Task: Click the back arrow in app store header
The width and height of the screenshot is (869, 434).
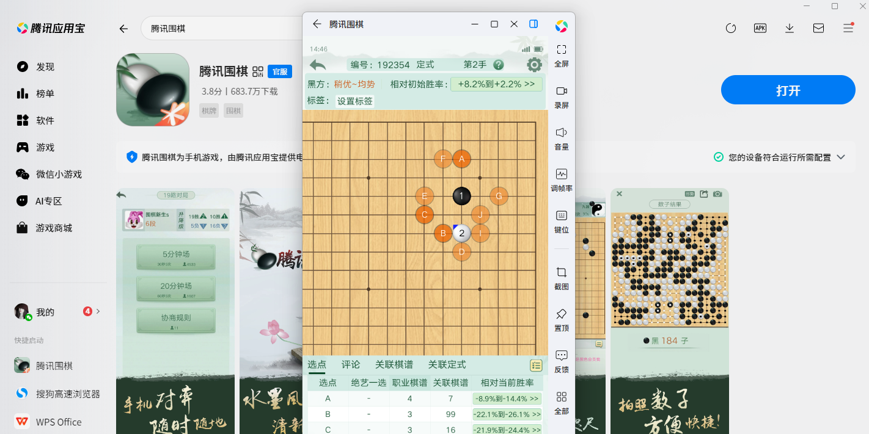Action: pos(123,29)
